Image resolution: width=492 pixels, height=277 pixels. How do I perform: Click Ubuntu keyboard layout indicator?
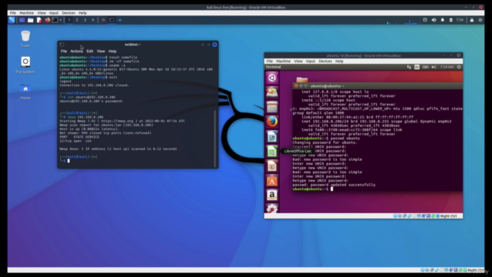pyautogui.click(x=417, y=67)
